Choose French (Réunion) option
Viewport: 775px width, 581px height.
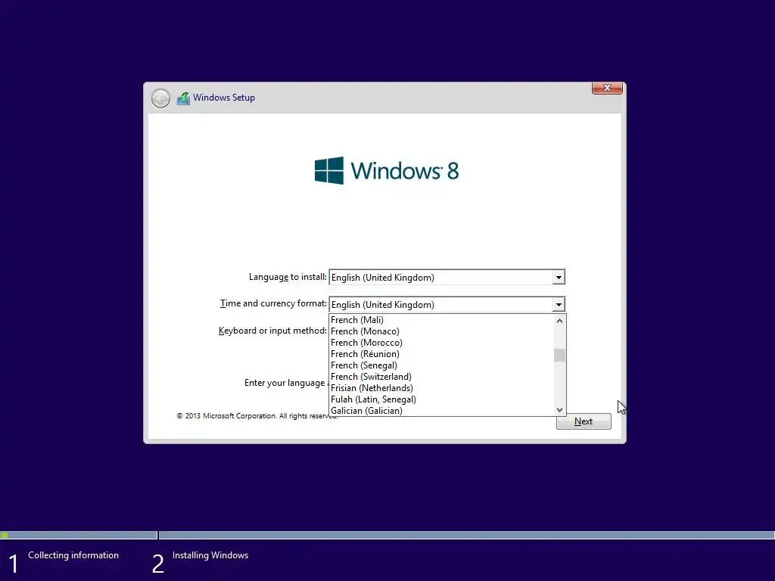441,354
